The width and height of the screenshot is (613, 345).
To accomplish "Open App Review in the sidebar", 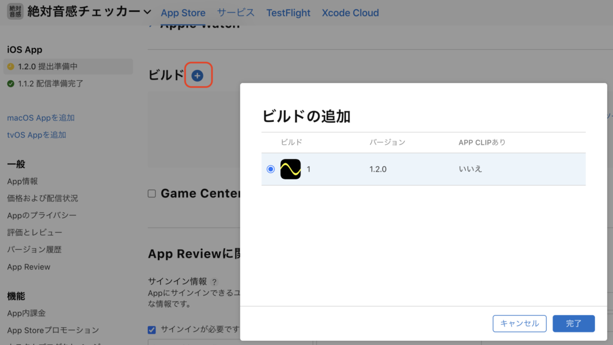I will click(x=29, y=267).
